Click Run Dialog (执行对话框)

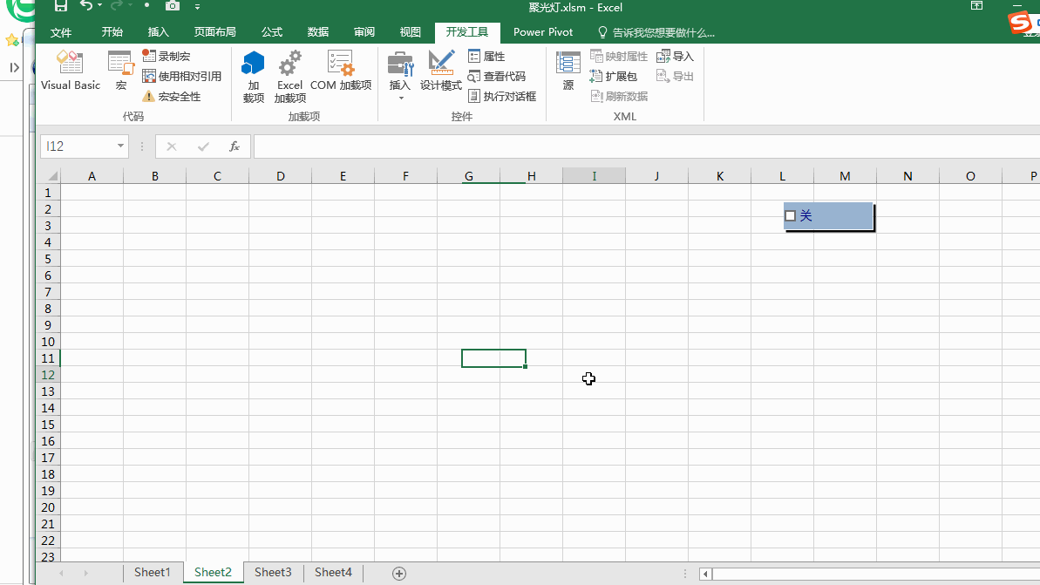tap(502, 96)
